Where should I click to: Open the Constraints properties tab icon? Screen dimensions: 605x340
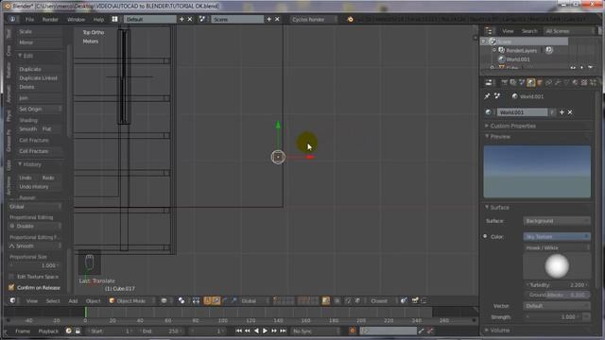pos(548,82)
